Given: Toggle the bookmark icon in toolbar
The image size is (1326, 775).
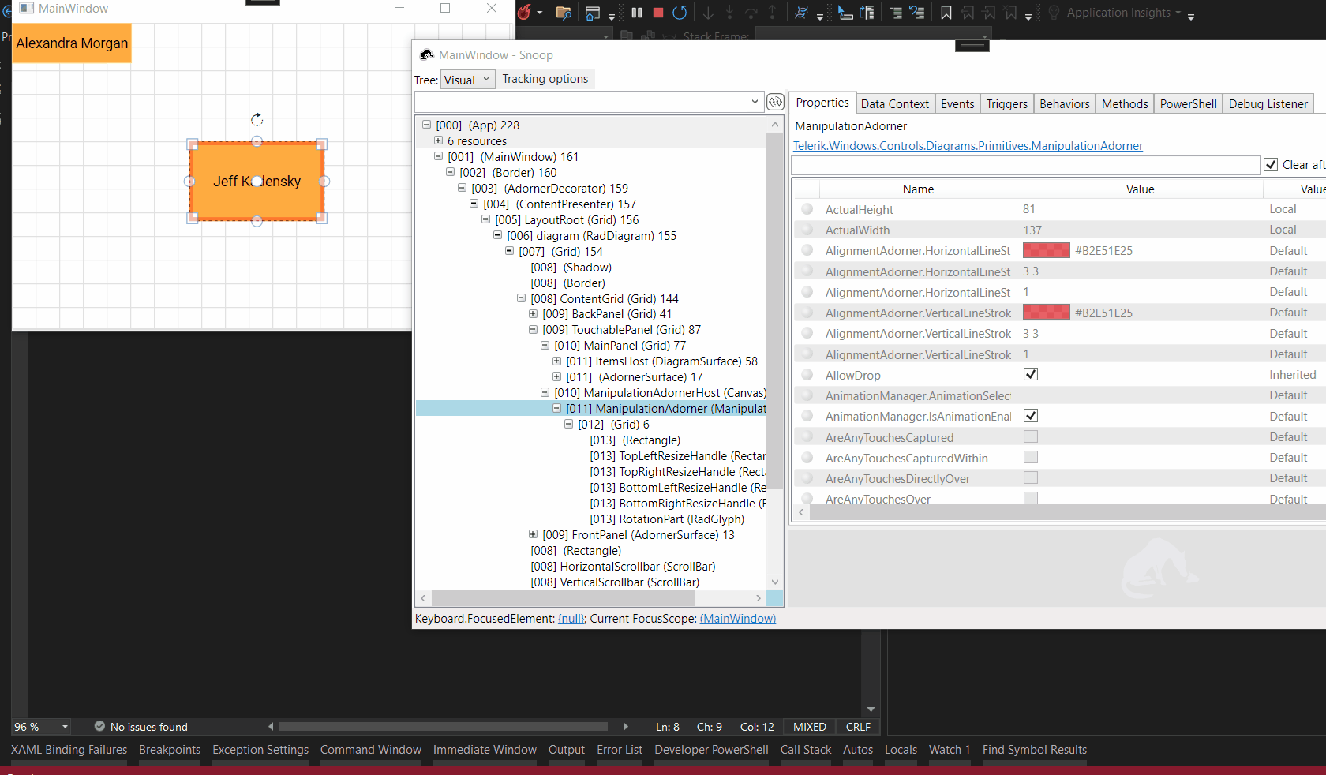Looking at the screenshot, I should (946, 13).
